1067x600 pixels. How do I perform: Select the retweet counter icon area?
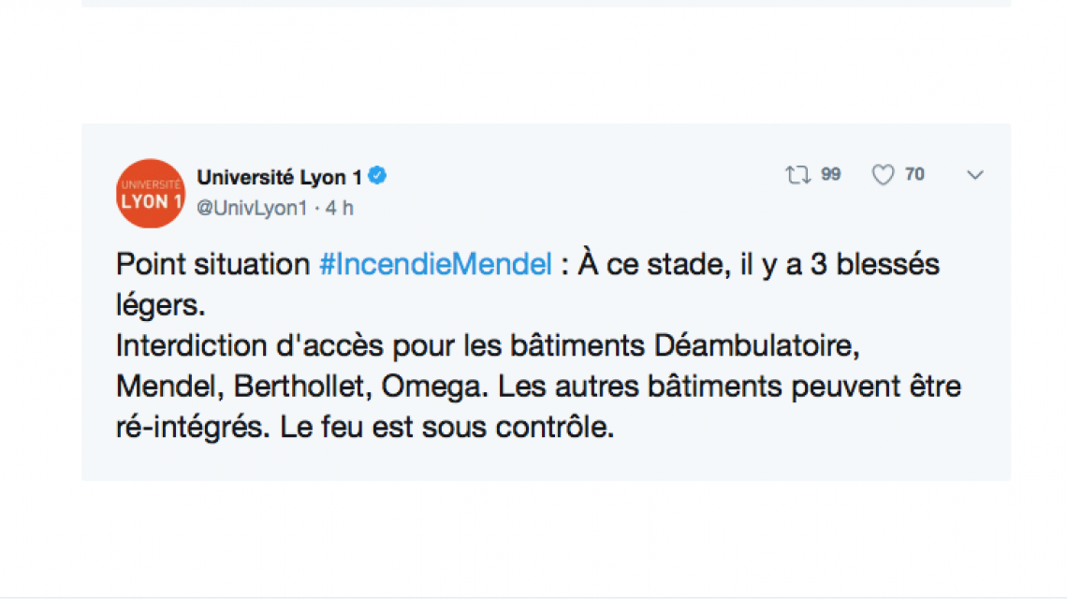tap(797, 174)
